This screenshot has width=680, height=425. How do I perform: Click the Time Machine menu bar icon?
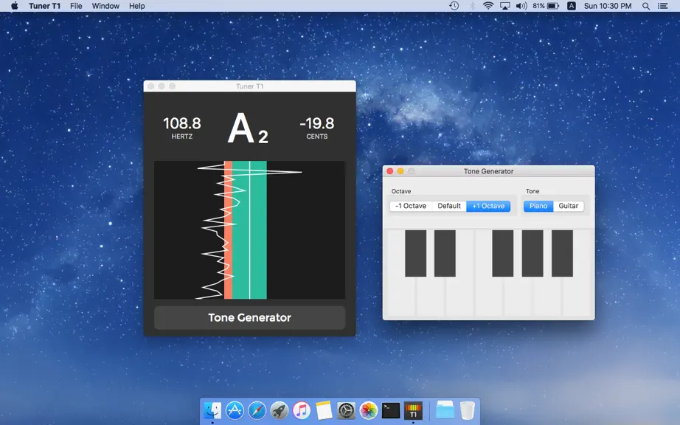pyautogui.click(x=454, y=6)
